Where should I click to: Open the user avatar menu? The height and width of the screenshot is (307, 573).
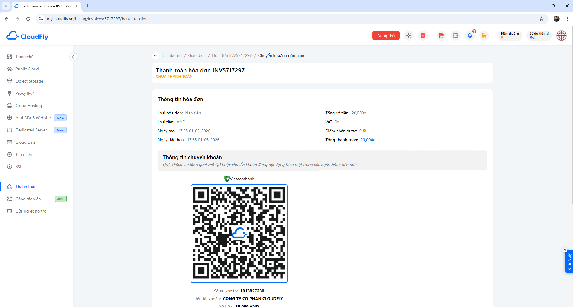[561, 35]
